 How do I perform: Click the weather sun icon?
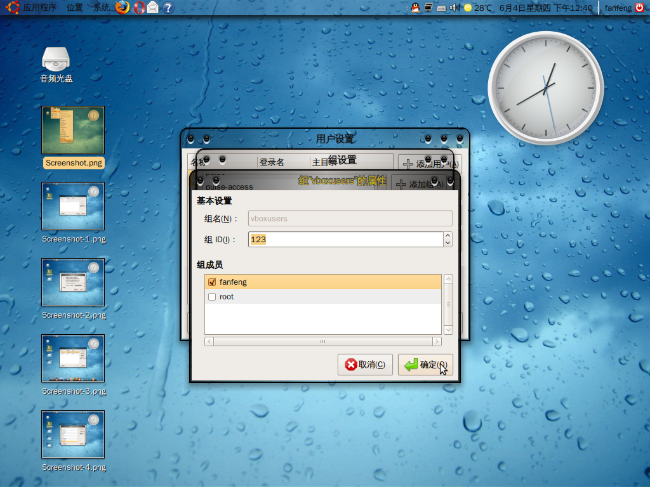coord(468,8)
